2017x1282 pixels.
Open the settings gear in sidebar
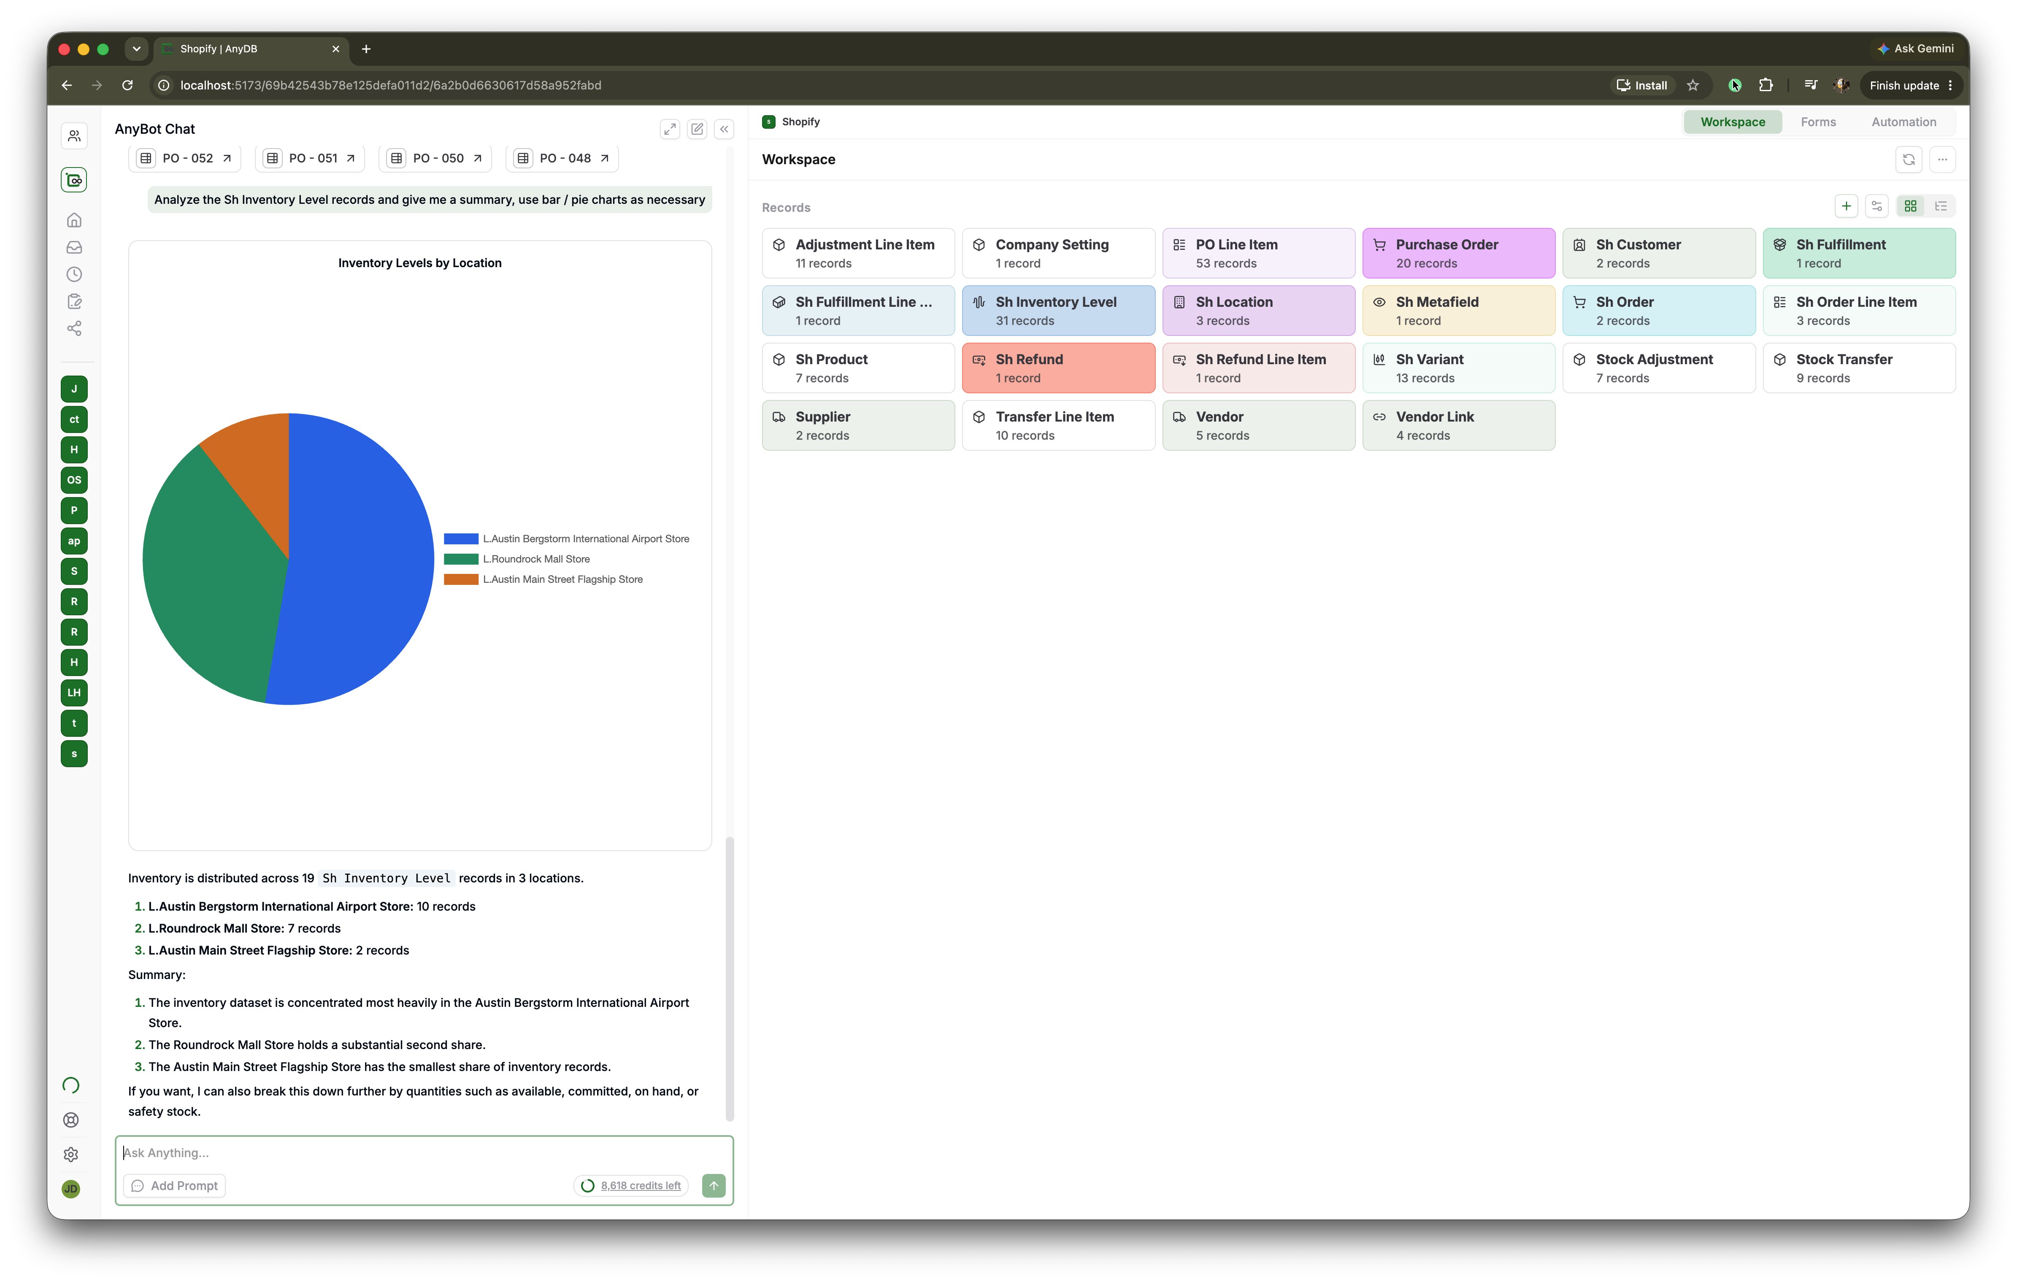point(71,1154)
